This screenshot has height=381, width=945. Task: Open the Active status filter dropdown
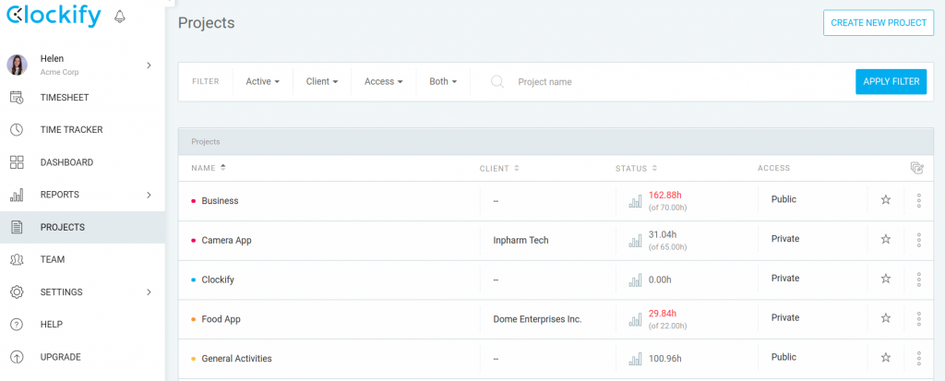262,81
